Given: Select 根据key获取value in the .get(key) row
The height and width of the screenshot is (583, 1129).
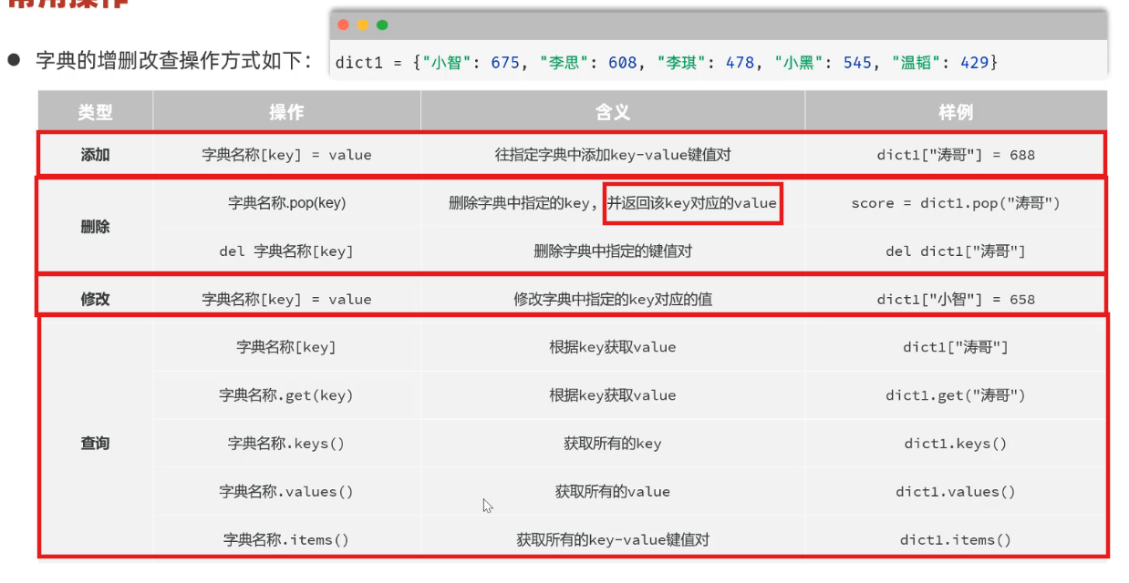Looking at the screenshot, I should point(613,395).
